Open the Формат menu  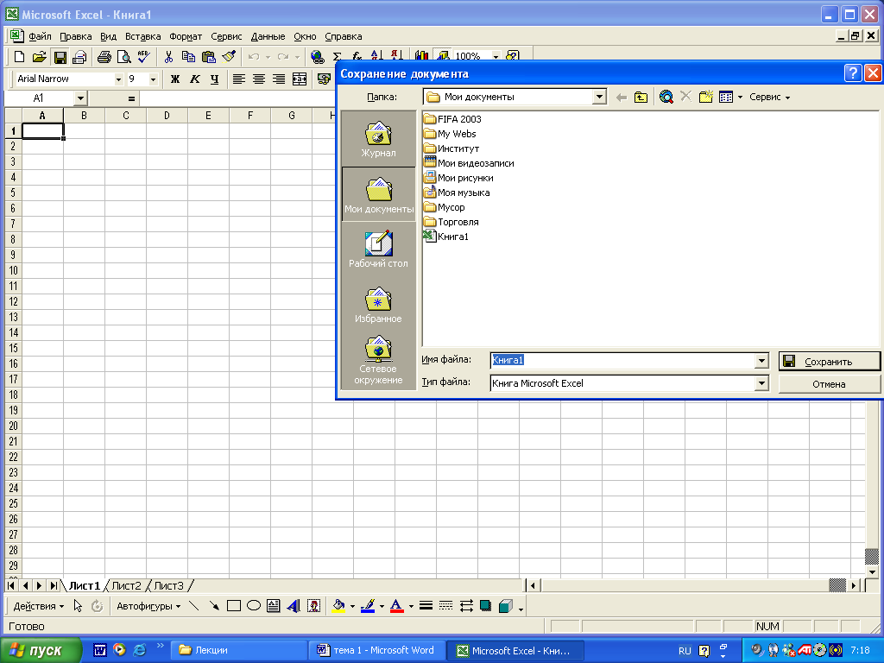(186, 36)
